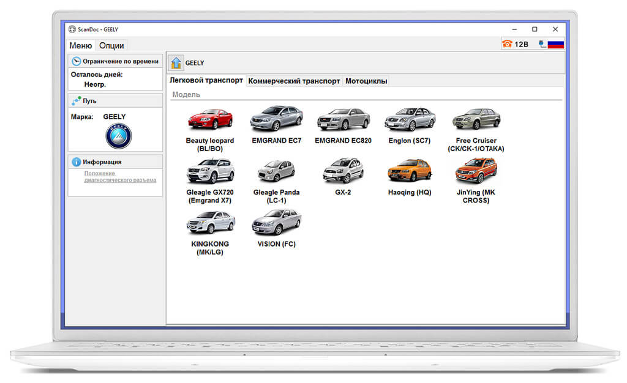
Task: Click the orange phone support icon
Action: click(507, 44)
